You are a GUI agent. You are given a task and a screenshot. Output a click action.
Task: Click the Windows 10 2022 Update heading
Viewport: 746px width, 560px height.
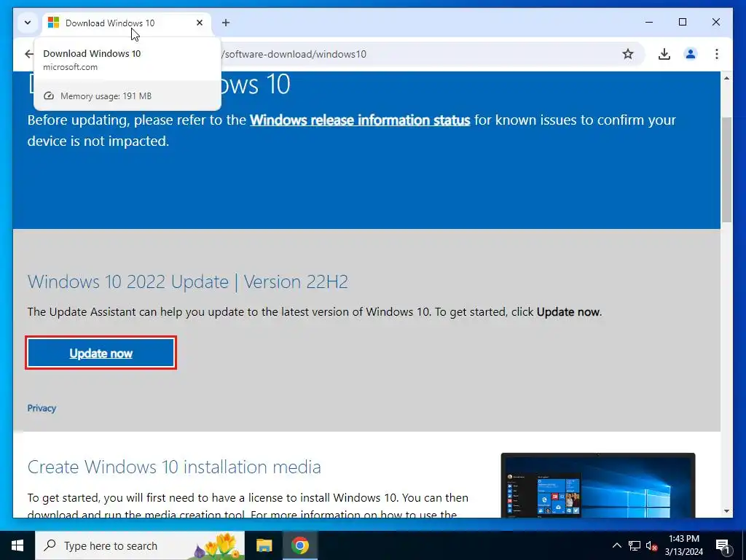pyautogui.click(x=188, y=281)
